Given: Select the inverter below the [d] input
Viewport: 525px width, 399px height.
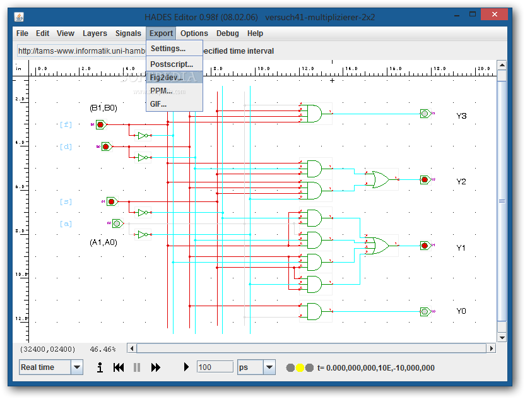Looking at the screenshot, I should [x=143, y=157].
